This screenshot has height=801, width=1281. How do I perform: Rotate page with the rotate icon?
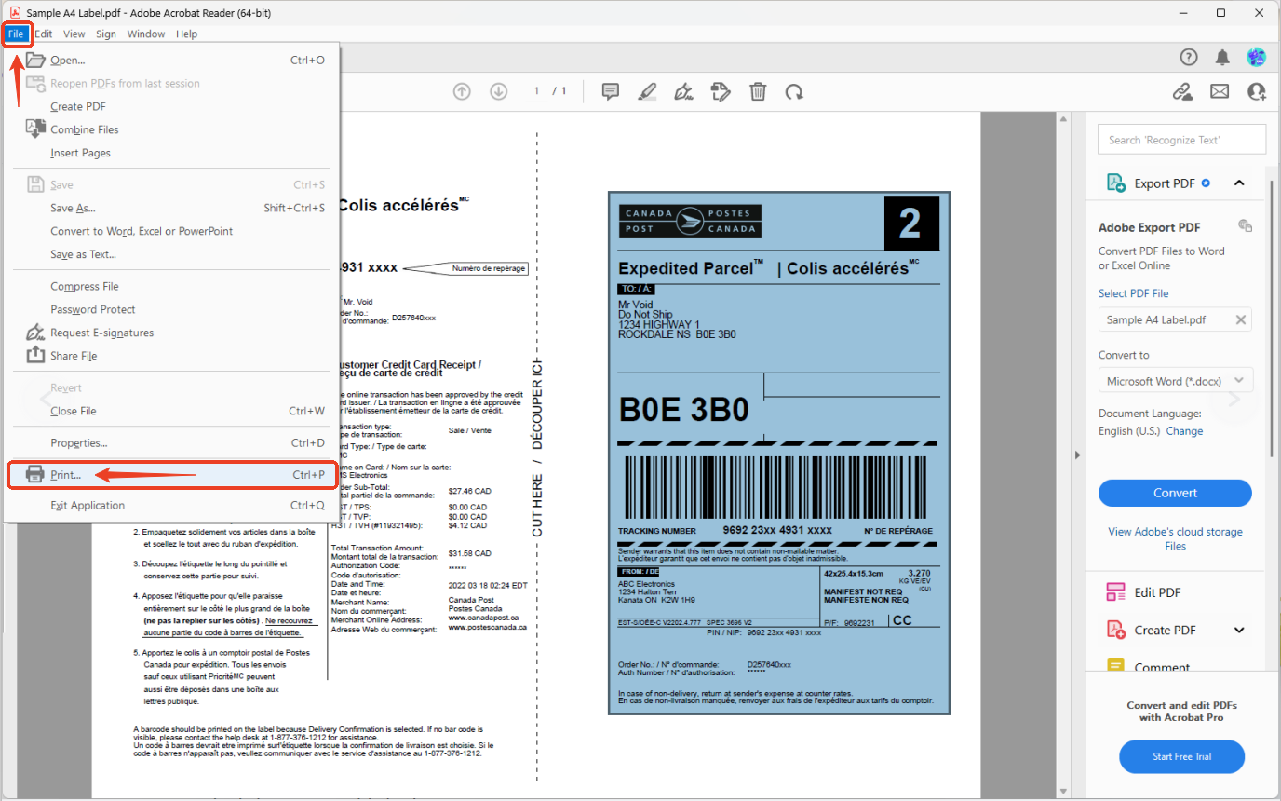[794, 91]
